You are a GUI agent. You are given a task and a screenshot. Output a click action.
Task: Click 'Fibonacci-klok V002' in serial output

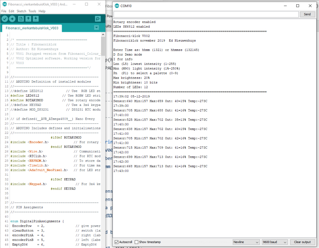point(131,36)
